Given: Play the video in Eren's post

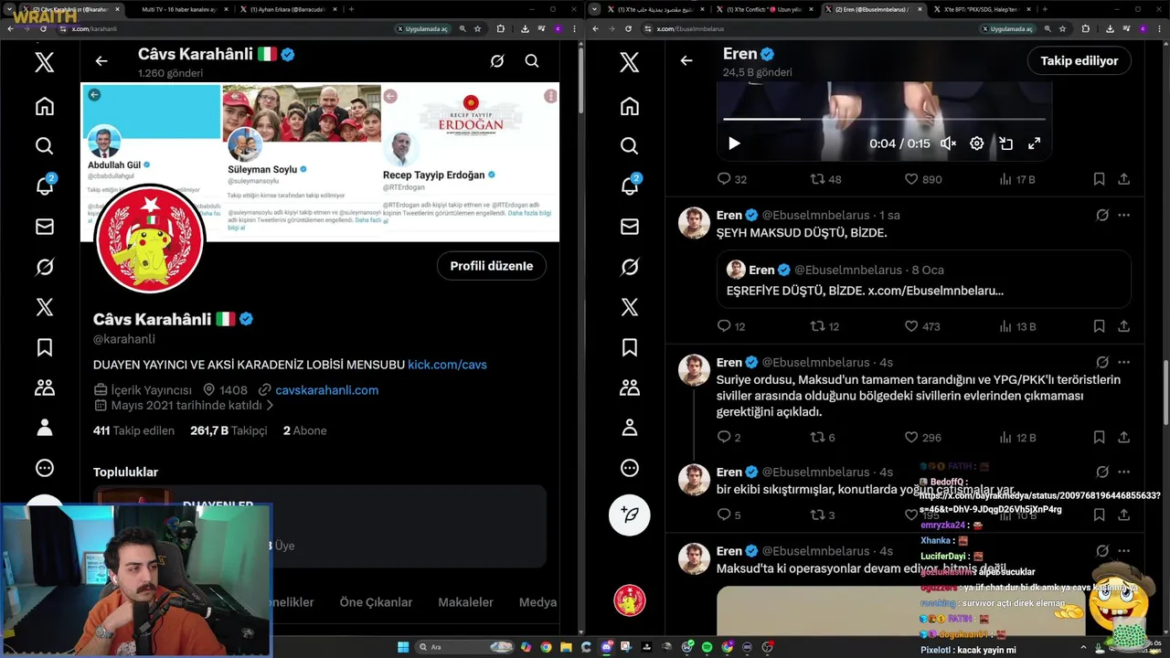Looking at the screenshot, I should pyautogui.click(x=734, y=143).
